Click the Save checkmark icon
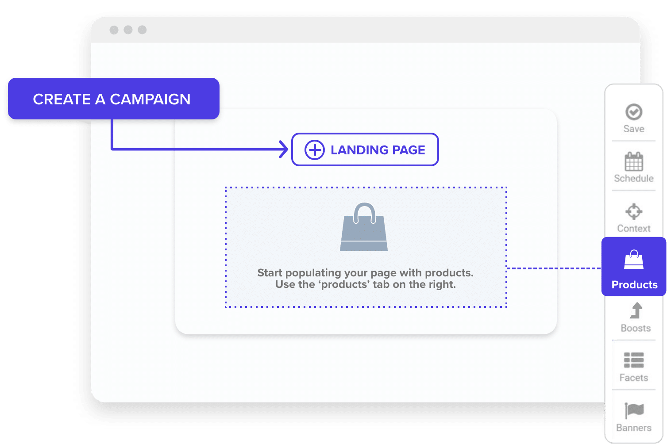 point(634,112)
